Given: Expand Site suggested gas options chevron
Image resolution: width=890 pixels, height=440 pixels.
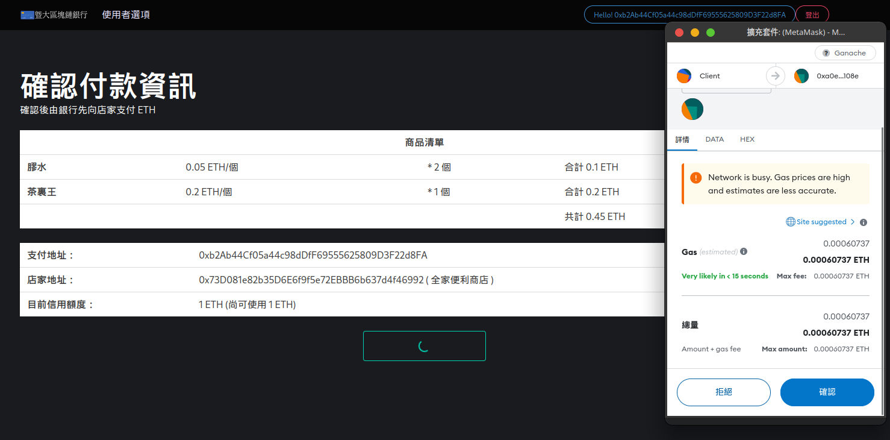Looking at the screenshot, I should point(853,222).
